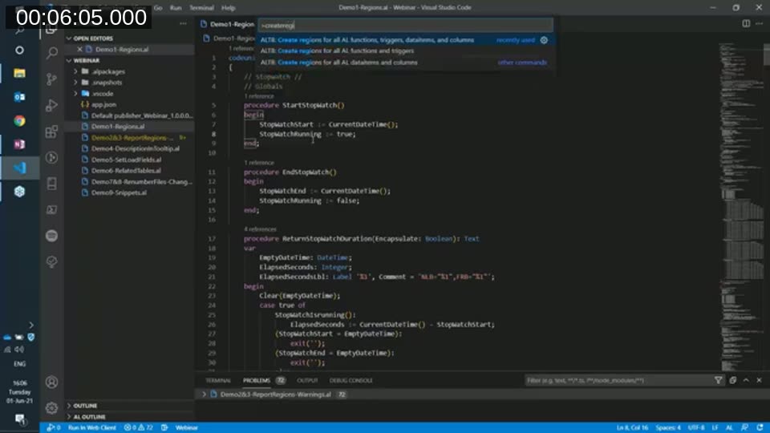770x433 pixels.
Task: Open the Help menu
Action: click(228, 8)
